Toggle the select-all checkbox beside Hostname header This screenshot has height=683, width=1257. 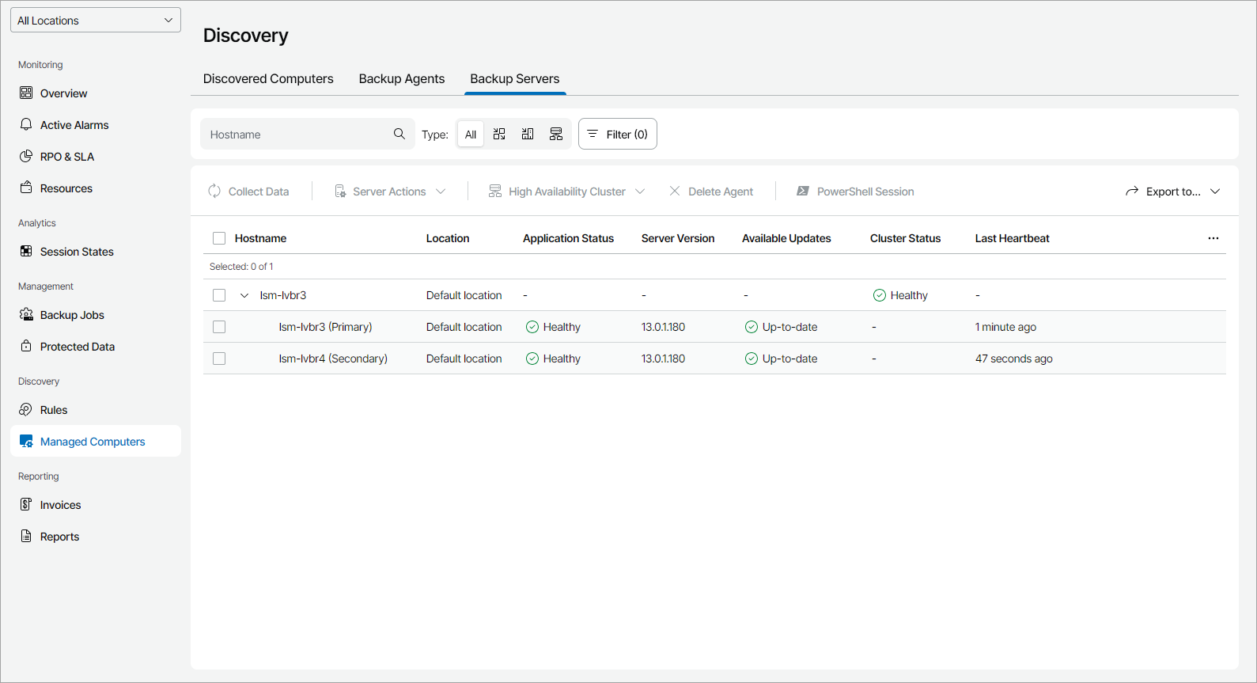tap(219, 238)
